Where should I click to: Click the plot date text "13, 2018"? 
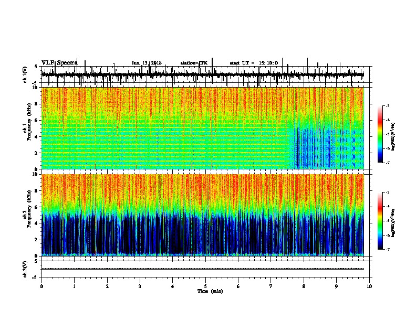[152, 63]
